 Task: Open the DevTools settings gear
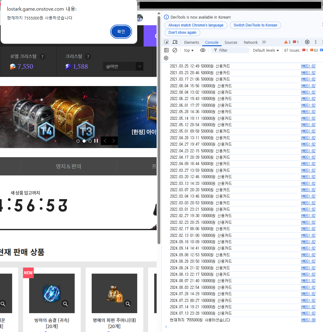(307, 42)
